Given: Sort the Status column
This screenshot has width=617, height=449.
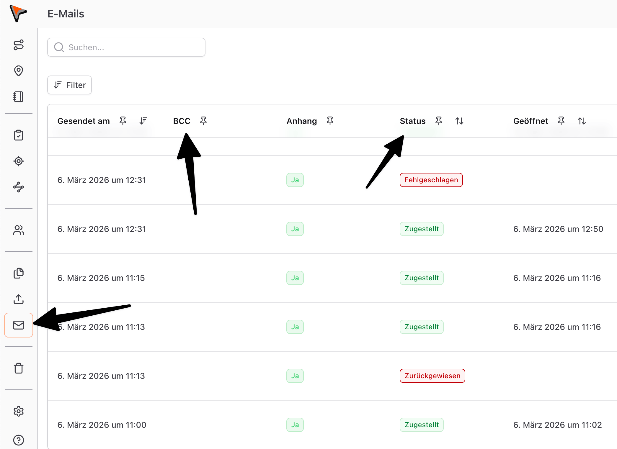Looking at the screenshot, I should click(459, 121).
